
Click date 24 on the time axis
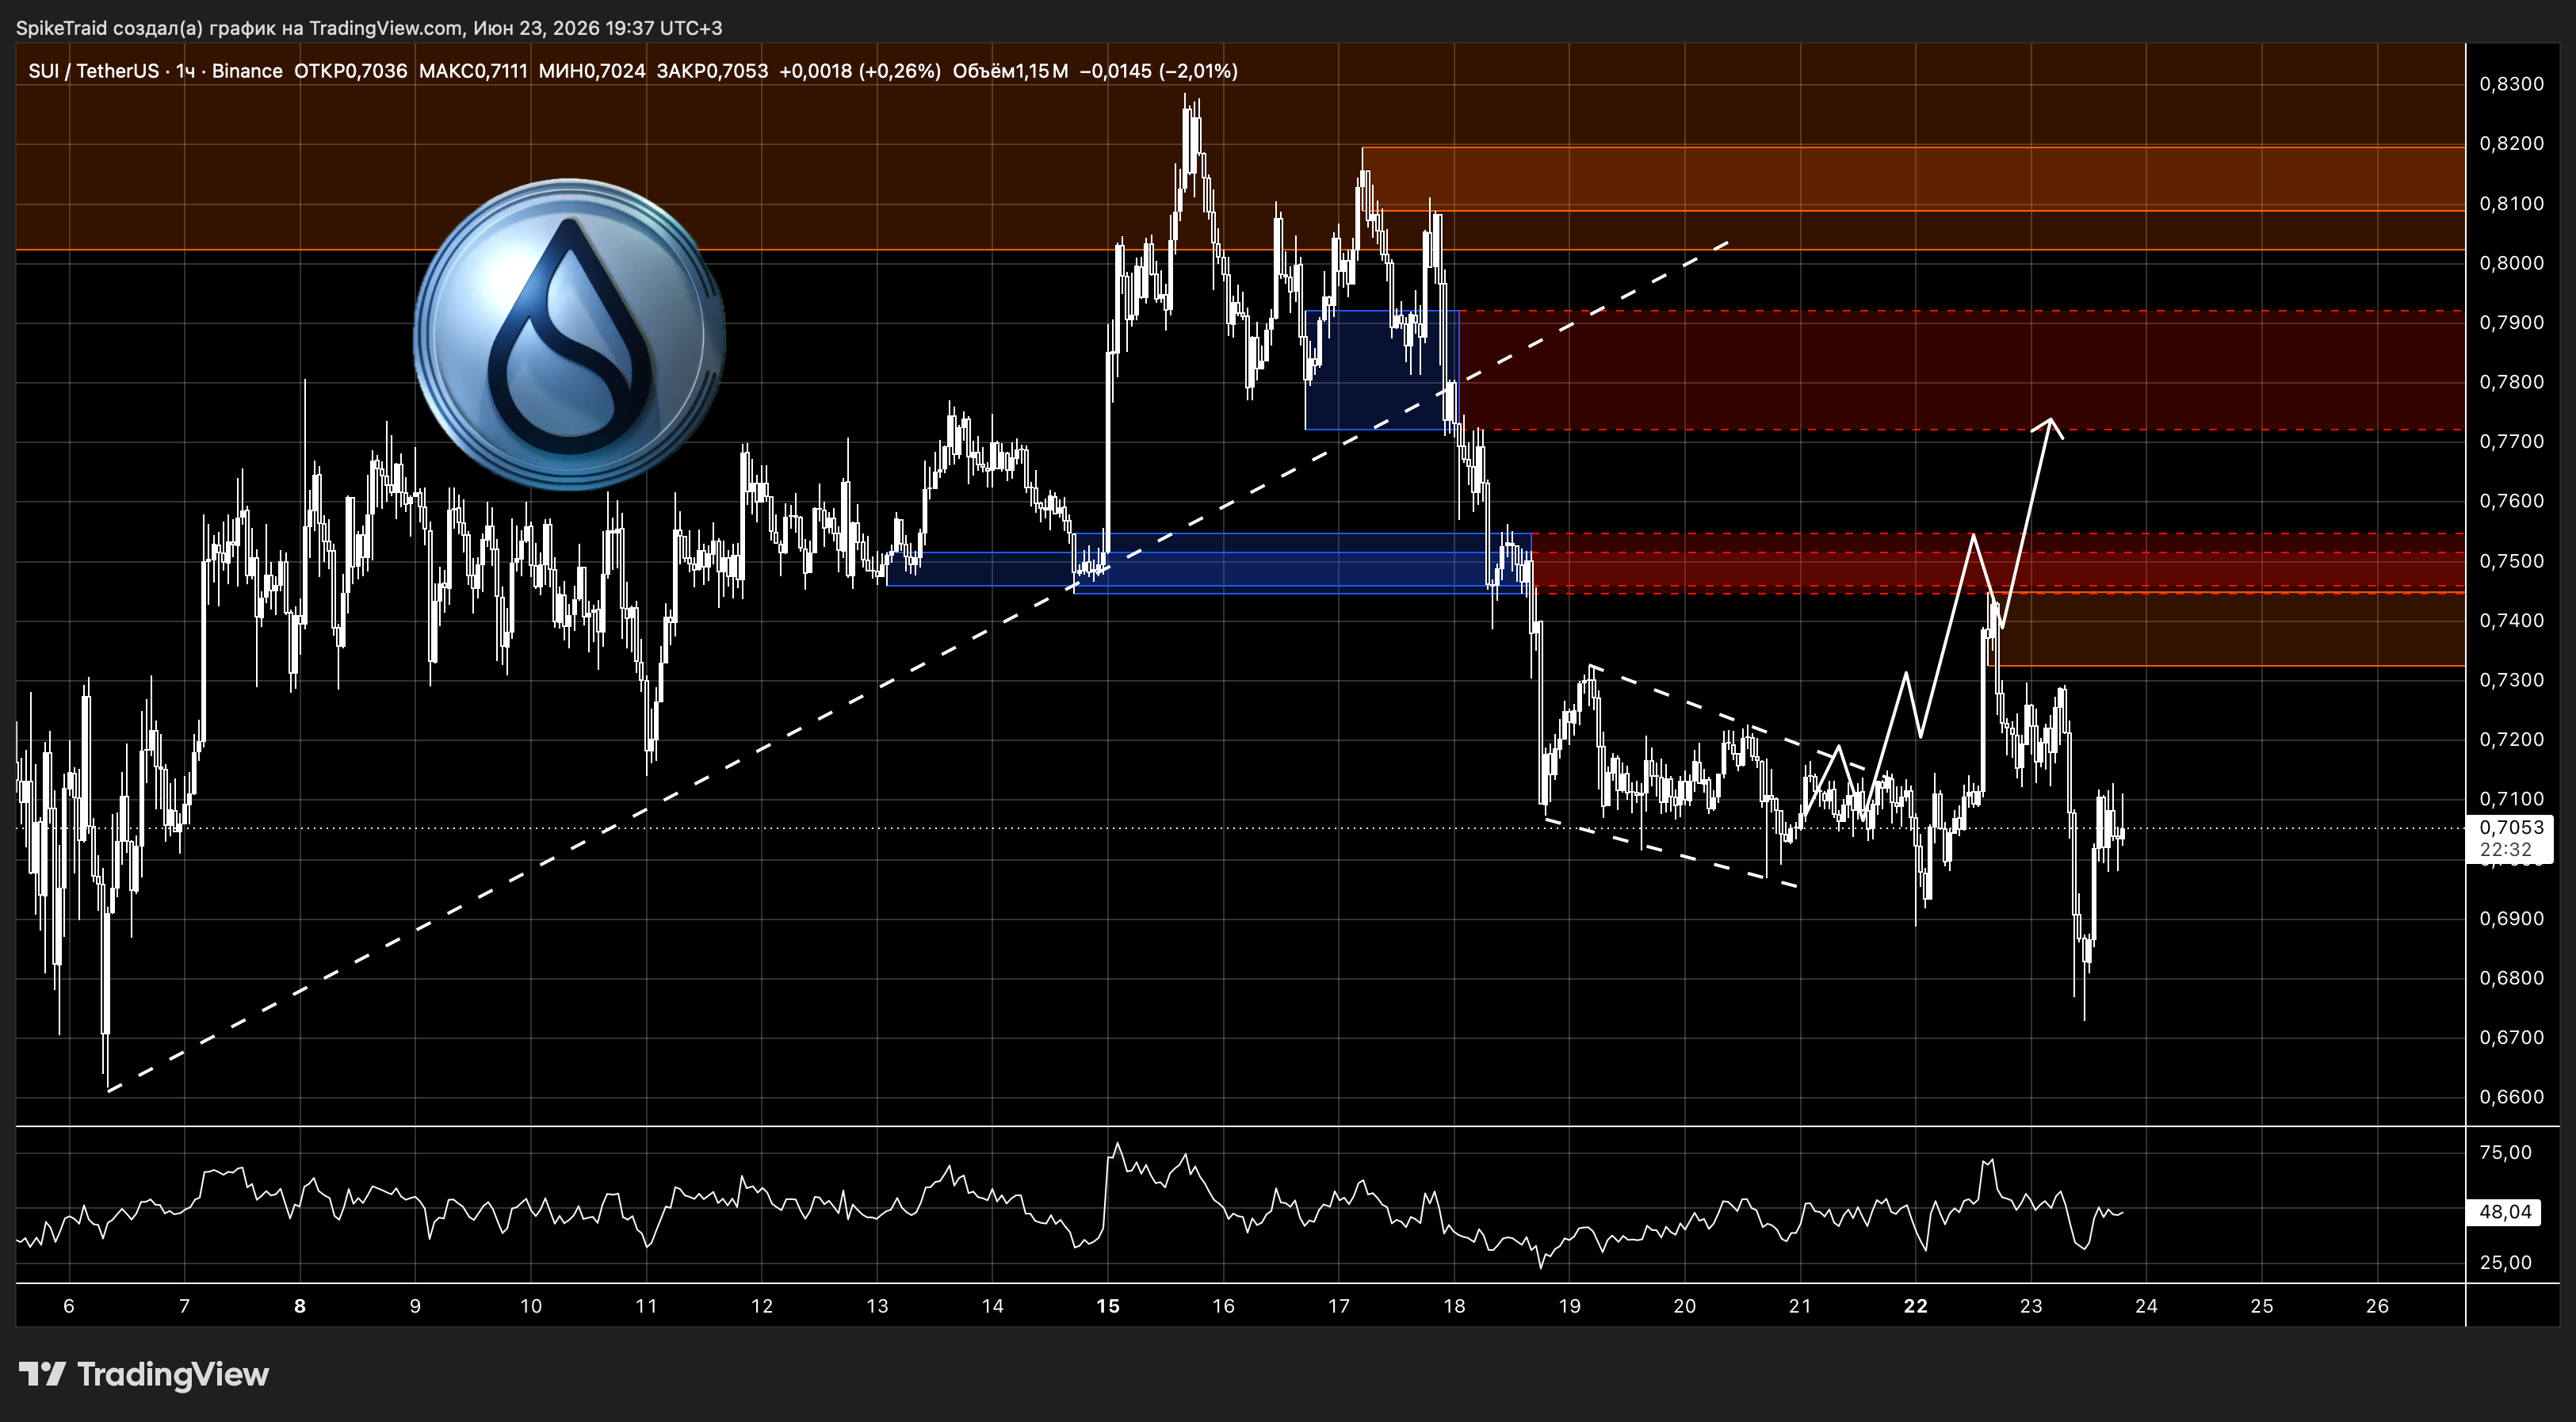coord(2147,1306)
